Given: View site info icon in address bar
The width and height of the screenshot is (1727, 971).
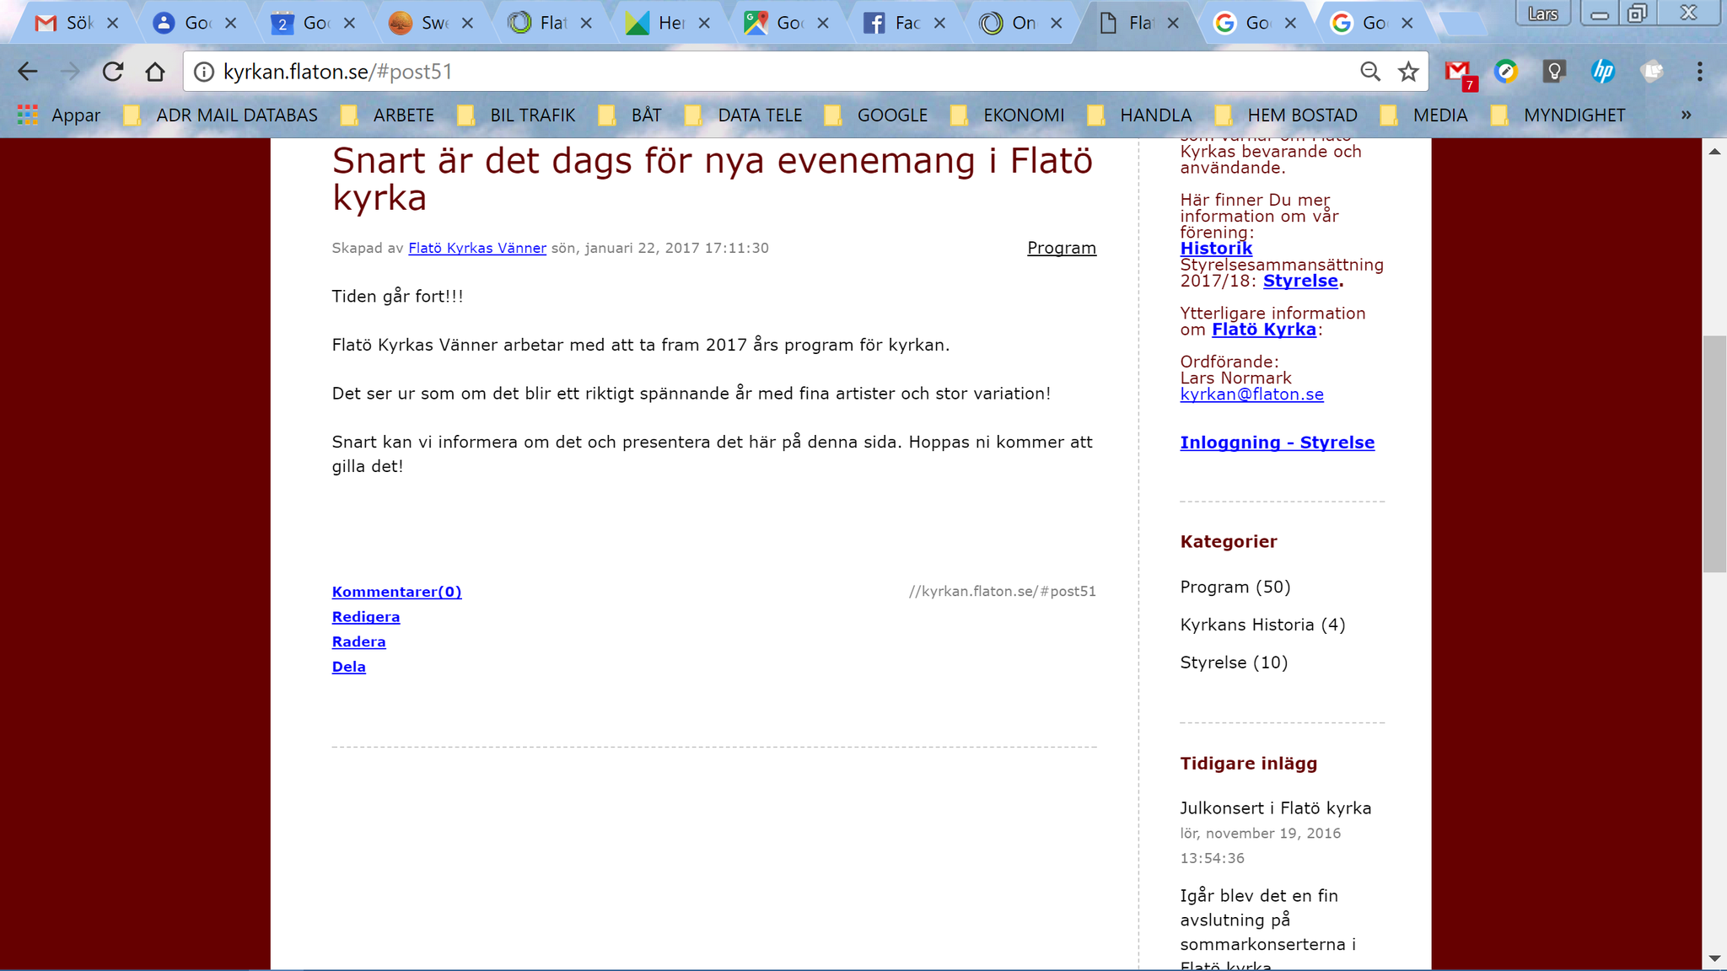Looking at the screenshot, I should point(204,72).
